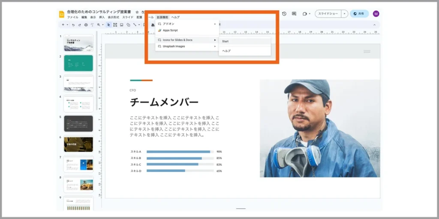Open the slideshow dropdown arrow
This screenshot has height=219, width=439.
point(345,13)
